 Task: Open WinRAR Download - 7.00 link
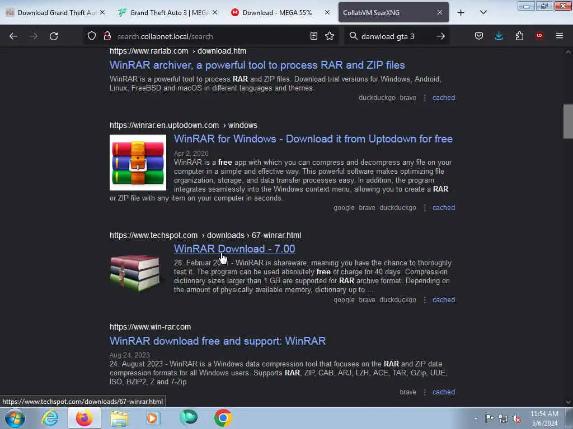pyautogui.click(x=234, y=249)
